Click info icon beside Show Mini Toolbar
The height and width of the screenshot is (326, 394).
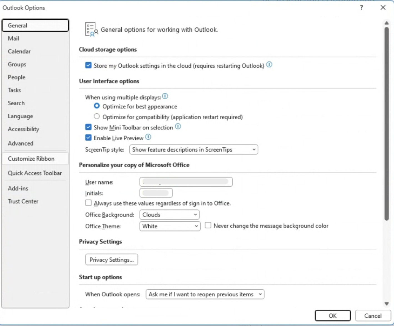[x=178, y=126]
